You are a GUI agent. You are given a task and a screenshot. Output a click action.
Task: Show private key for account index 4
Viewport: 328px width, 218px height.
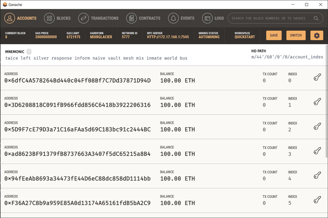point(317,175)
